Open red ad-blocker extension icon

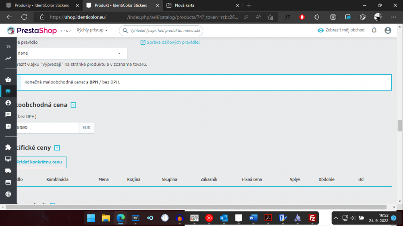(x=302, y=17)
